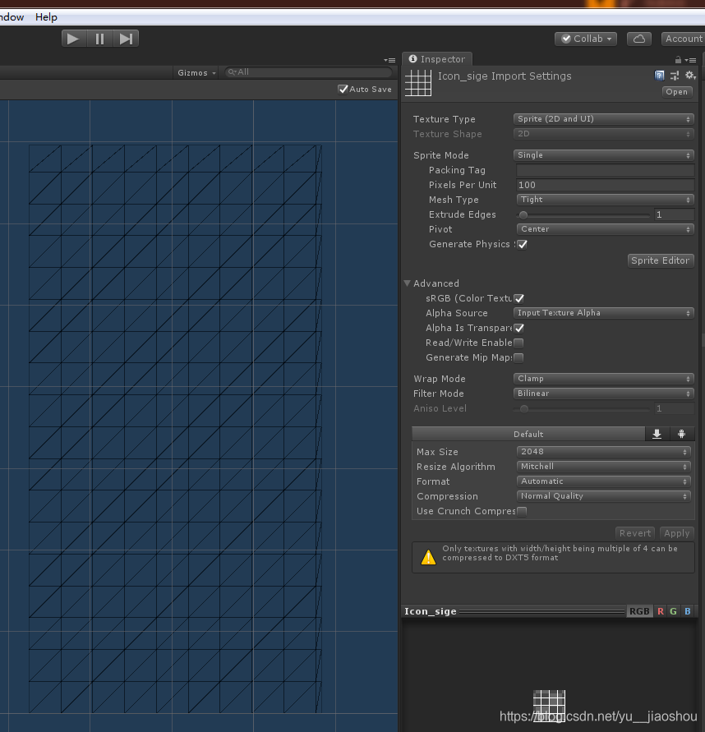Open the Alpha Source dropdown
705x732 pixels.
[x=604, y=313]
